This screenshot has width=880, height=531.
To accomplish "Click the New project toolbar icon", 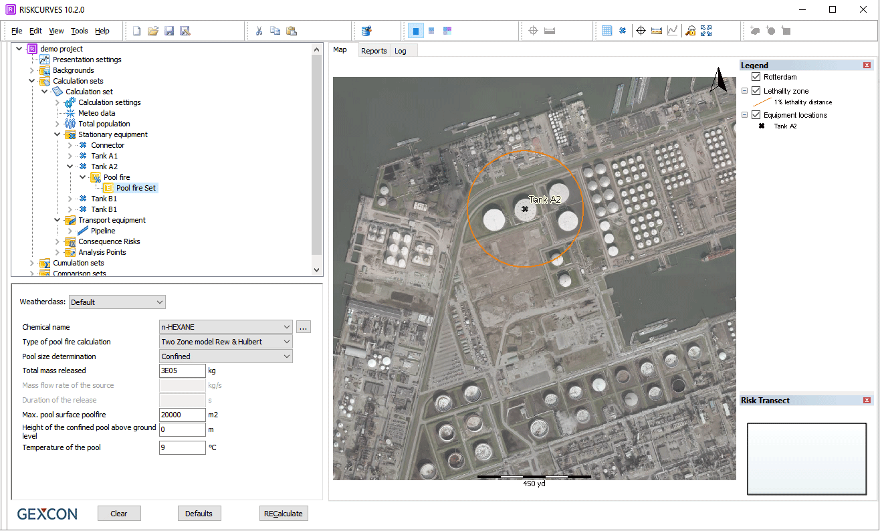I will pos(136,31).
